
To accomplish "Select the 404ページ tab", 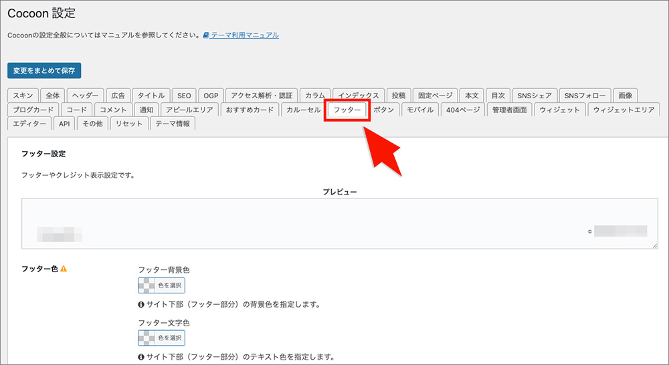I will pos(463,110).
